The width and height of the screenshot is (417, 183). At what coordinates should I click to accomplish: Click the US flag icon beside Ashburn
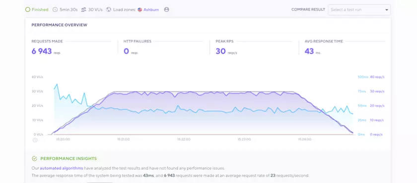(139, 10)
